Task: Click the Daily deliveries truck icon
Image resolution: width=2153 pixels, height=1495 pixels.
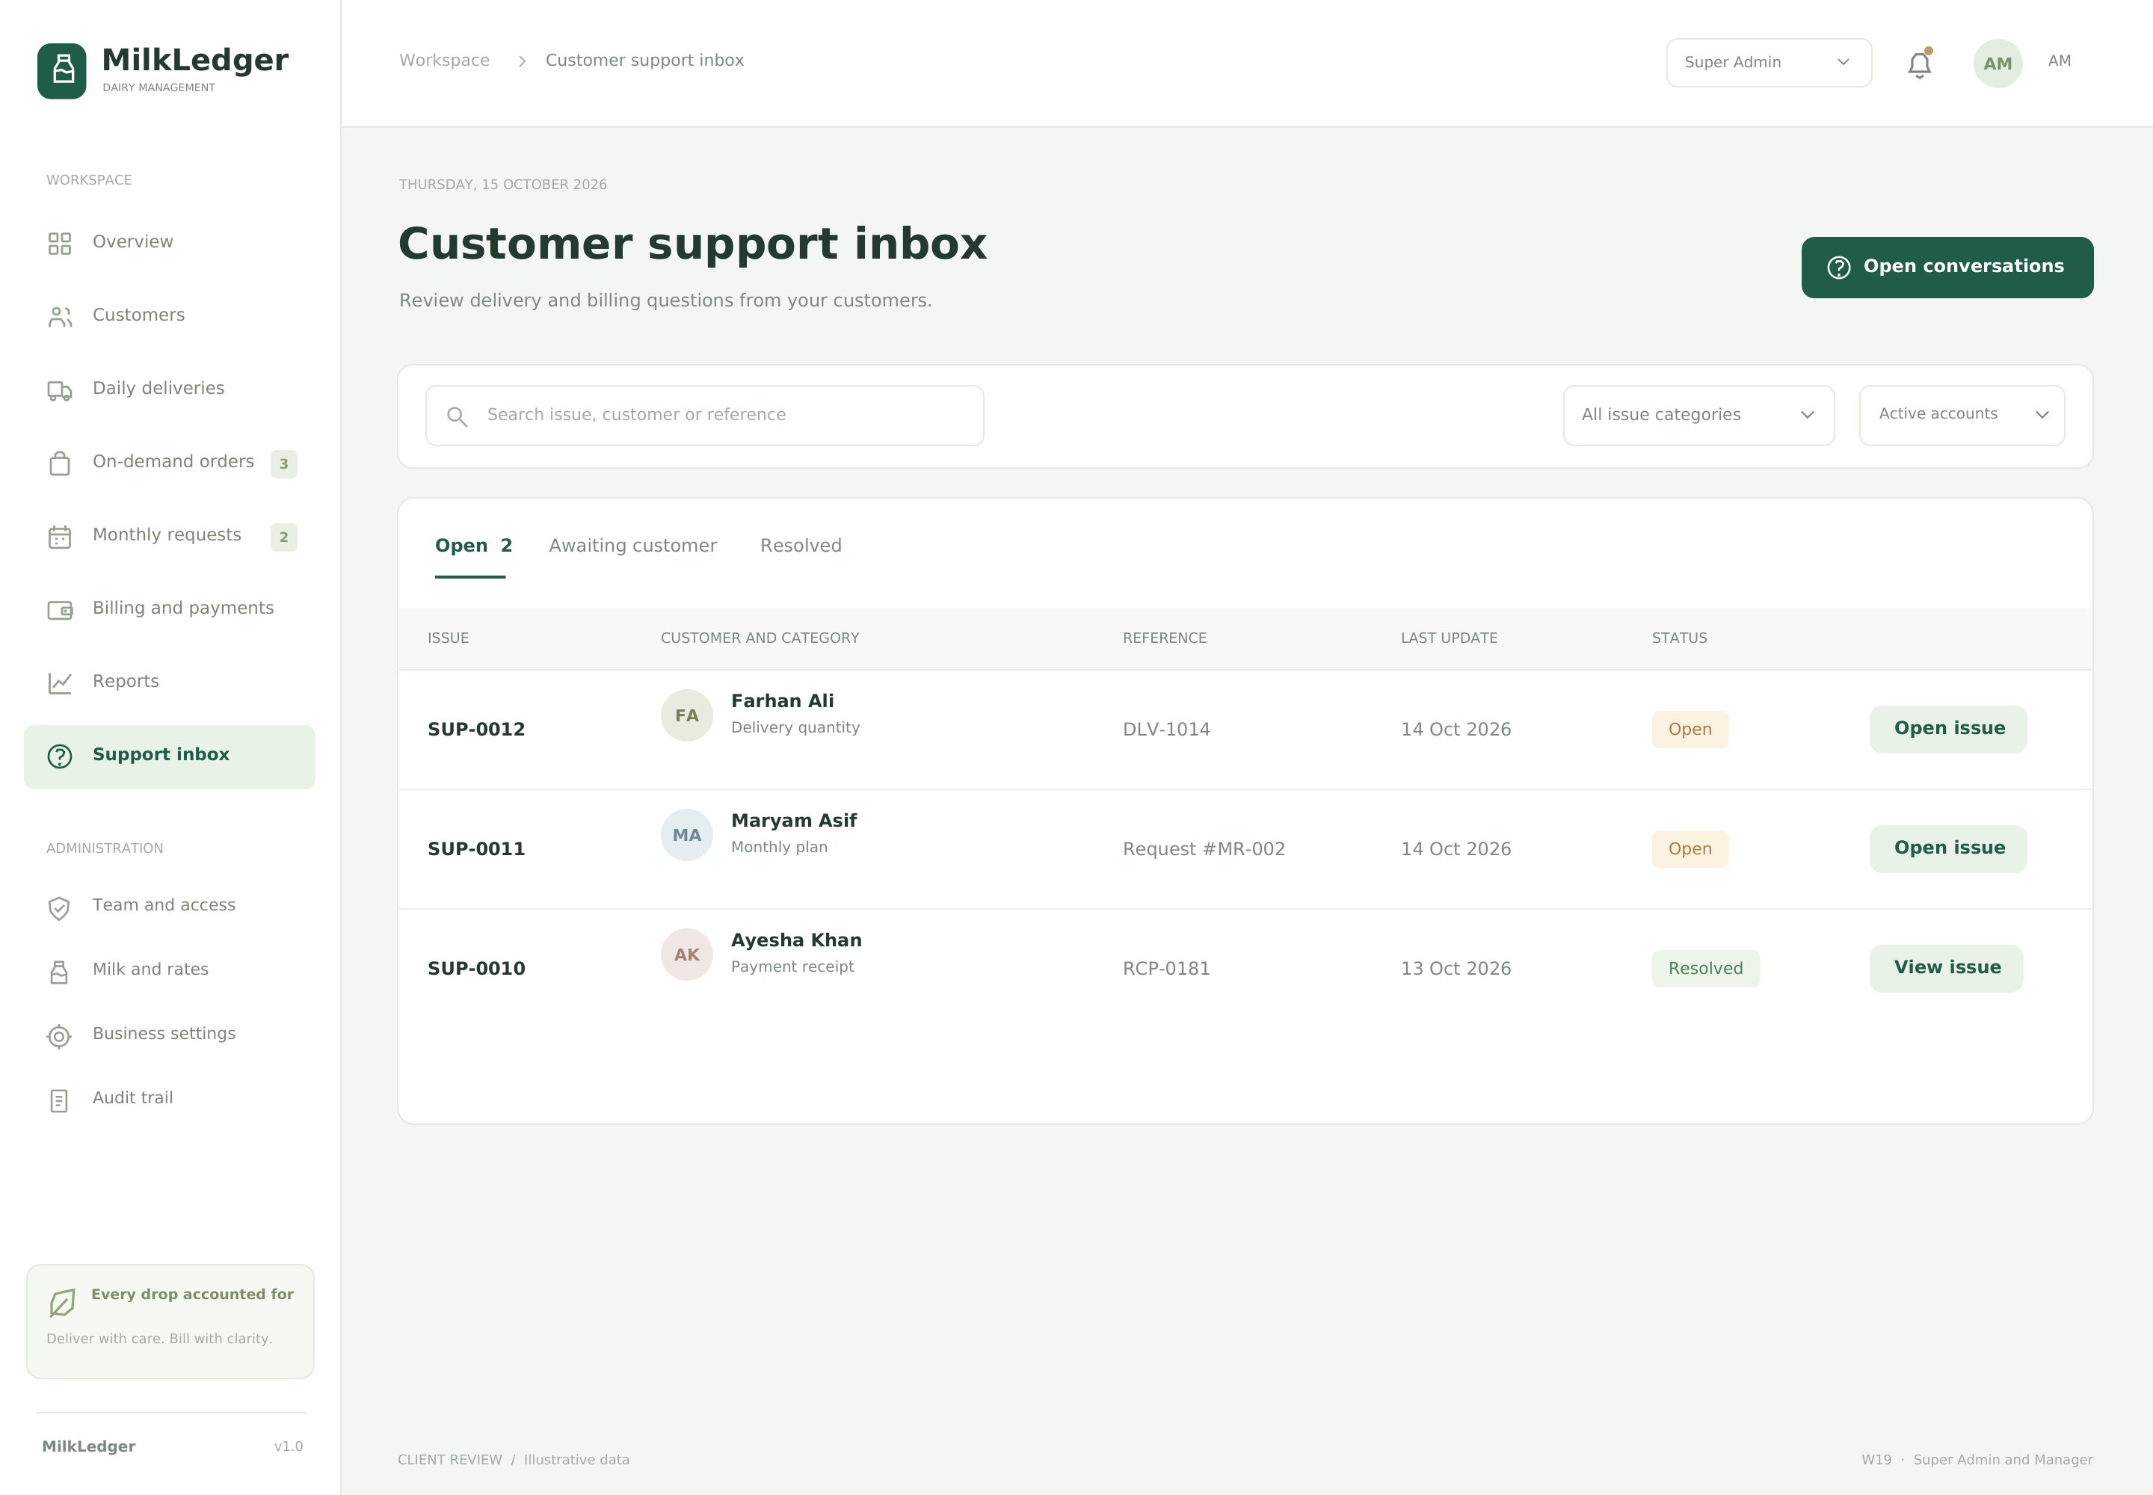Action: click(x=60, y=389)
